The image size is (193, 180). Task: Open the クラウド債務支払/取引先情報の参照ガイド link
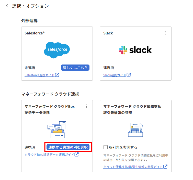tap(133, 167)
